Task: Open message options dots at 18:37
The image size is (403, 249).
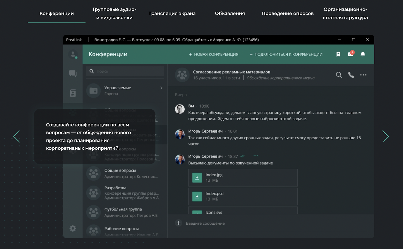Action: [x=256, y=156]
